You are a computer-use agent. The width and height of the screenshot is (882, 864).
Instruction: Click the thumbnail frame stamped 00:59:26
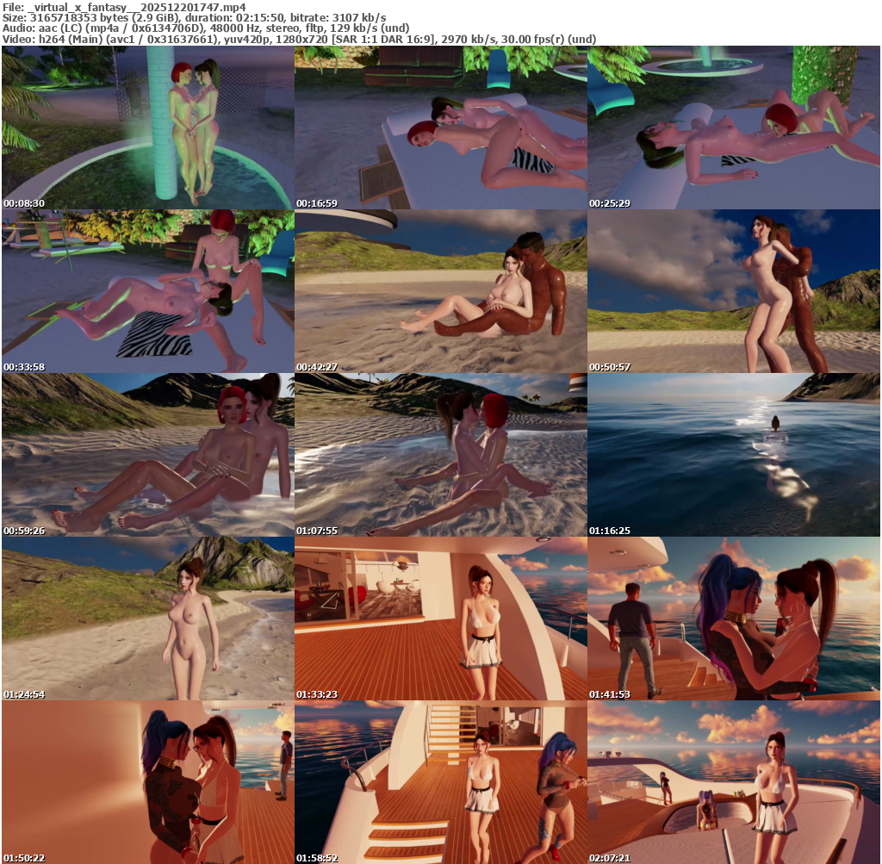(148, 455)
